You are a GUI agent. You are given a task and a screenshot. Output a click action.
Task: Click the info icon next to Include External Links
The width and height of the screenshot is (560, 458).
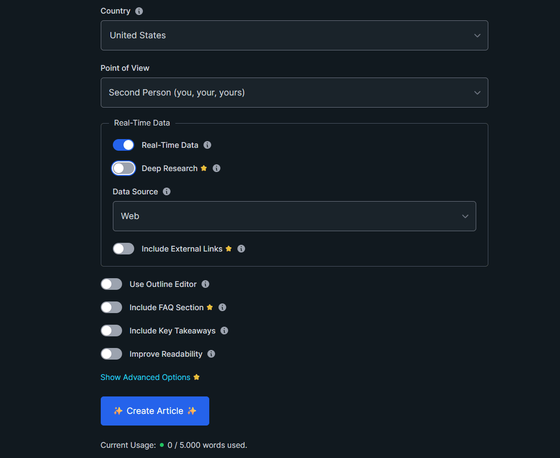tap(241, 249)
